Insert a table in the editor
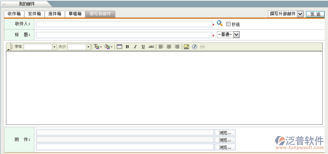 pyautogui.click(x=119, y=47)
